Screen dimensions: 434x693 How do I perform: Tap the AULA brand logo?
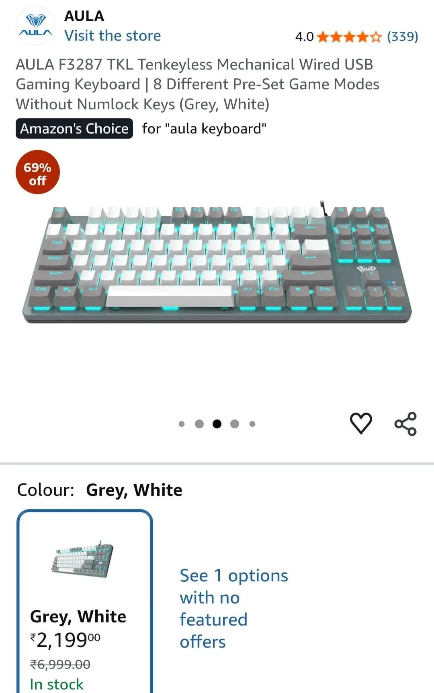(35, 26)
